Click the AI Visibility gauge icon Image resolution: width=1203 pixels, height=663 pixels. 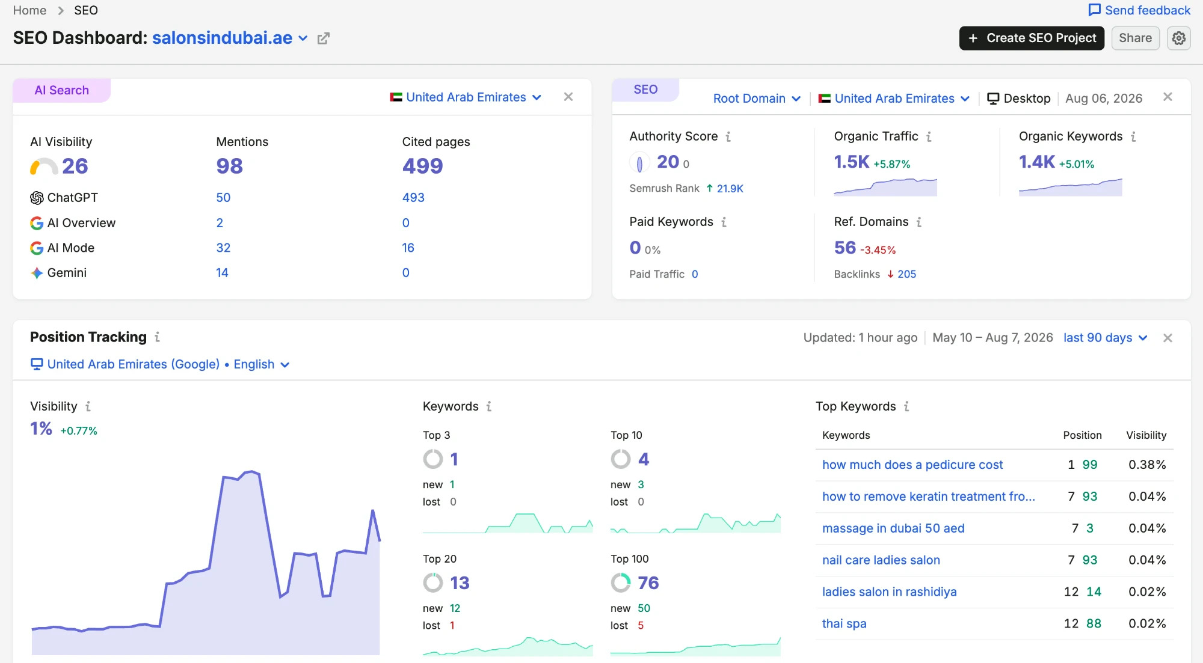point(44,167)
